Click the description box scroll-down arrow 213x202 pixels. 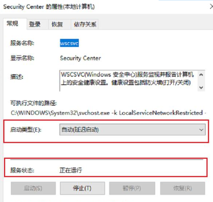point(201,87)
